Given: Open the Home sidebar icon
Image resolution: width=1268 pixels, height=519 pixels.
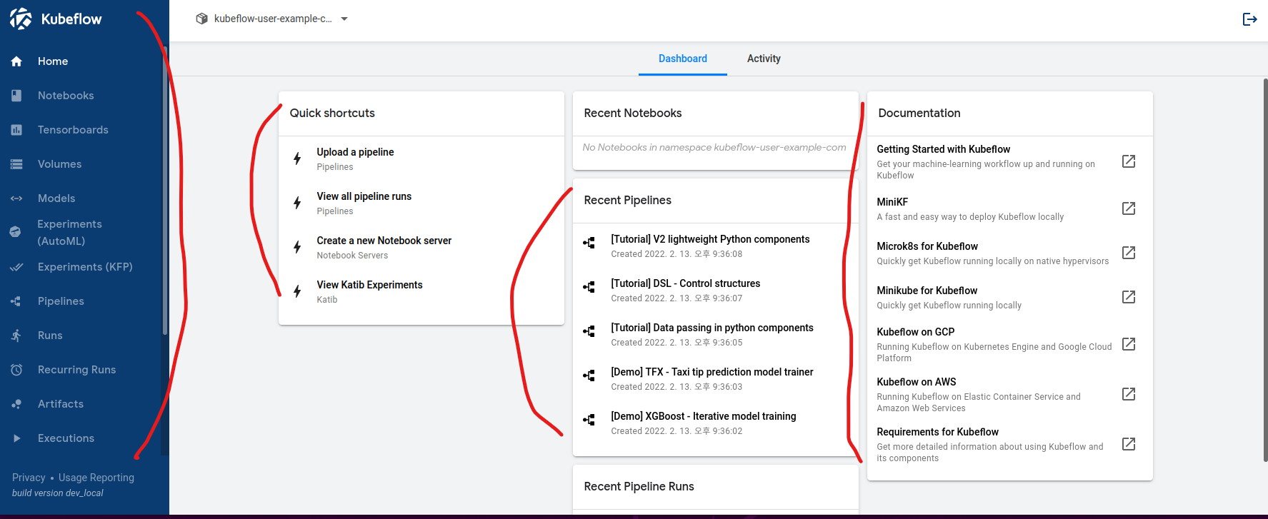Looking at the screenshot, I should click(x=16, y=61).
